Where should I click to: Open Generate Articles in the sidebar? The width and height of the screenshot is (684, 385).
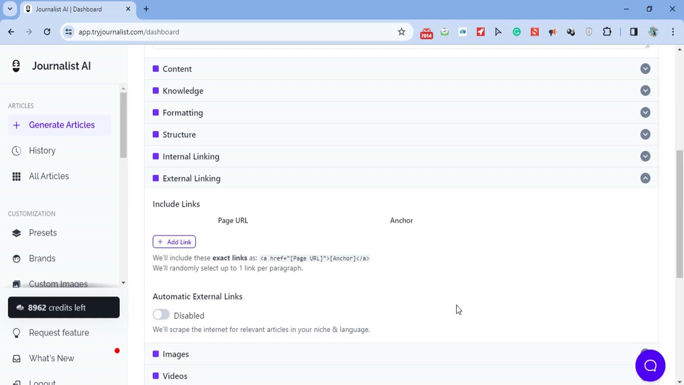pos(59,125)
